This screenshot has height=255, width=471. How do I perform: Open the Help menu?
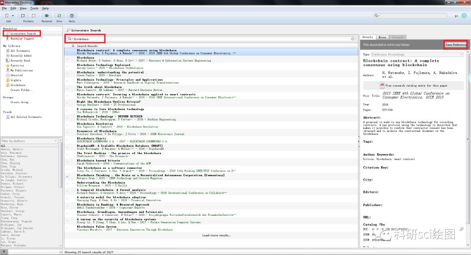(x=45, y=8)
